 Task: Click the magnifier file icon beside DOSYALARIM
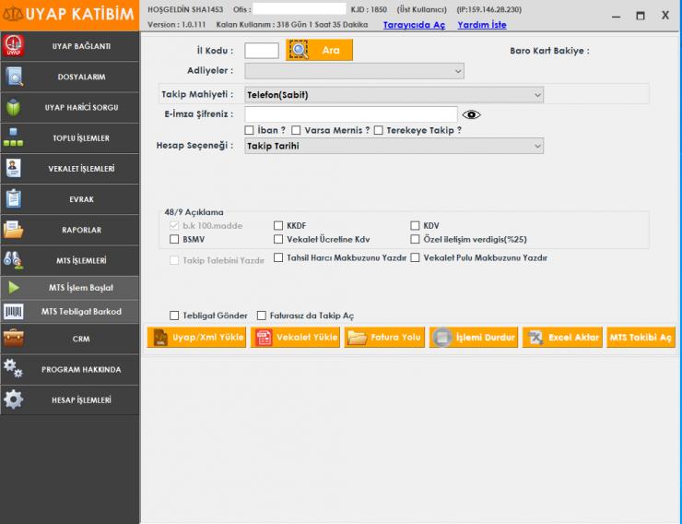tap(14, 77)
